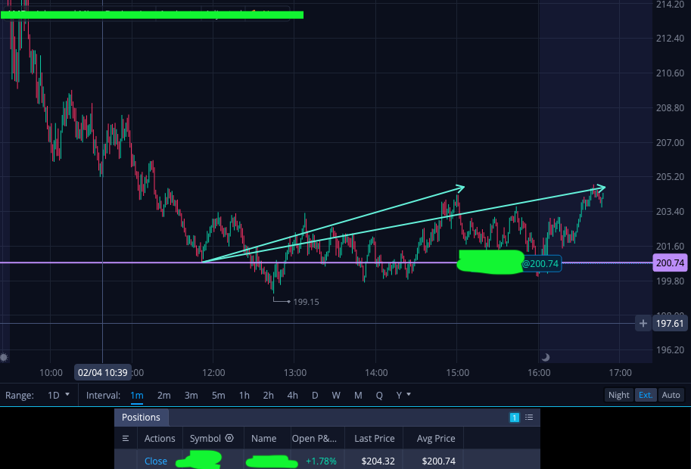Close the open position via Close link
Image resolution: width=691 pixels, height=469 pixels.
coord(156,461)
